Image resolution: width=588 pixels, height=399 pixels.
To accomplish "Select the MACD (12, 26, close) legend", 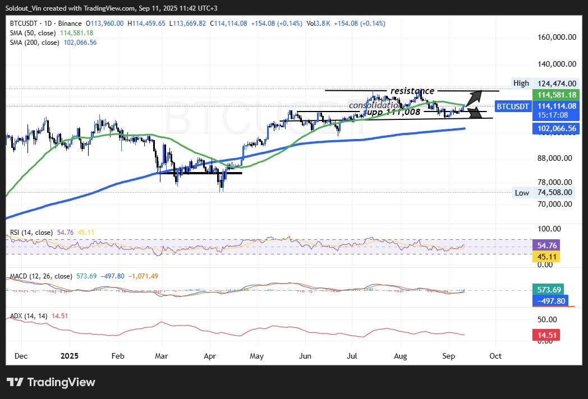I will (41, 276).
